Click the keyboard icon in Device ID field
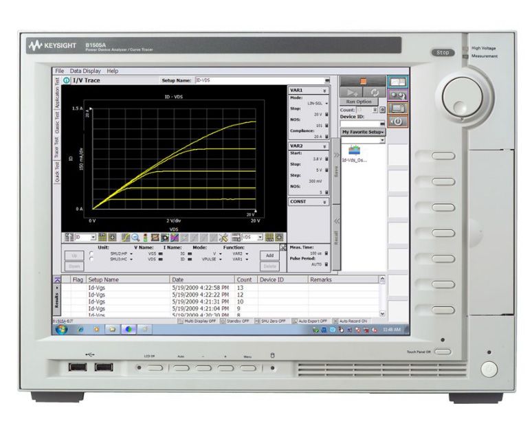 [382, 124]
